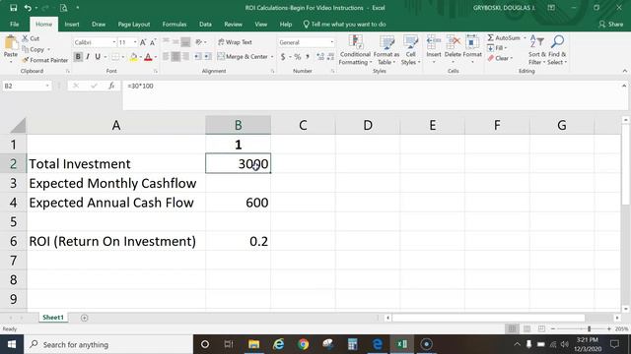Switch to the Review tab
Viewport: 631px width, 354px height.
pos(233,24)
